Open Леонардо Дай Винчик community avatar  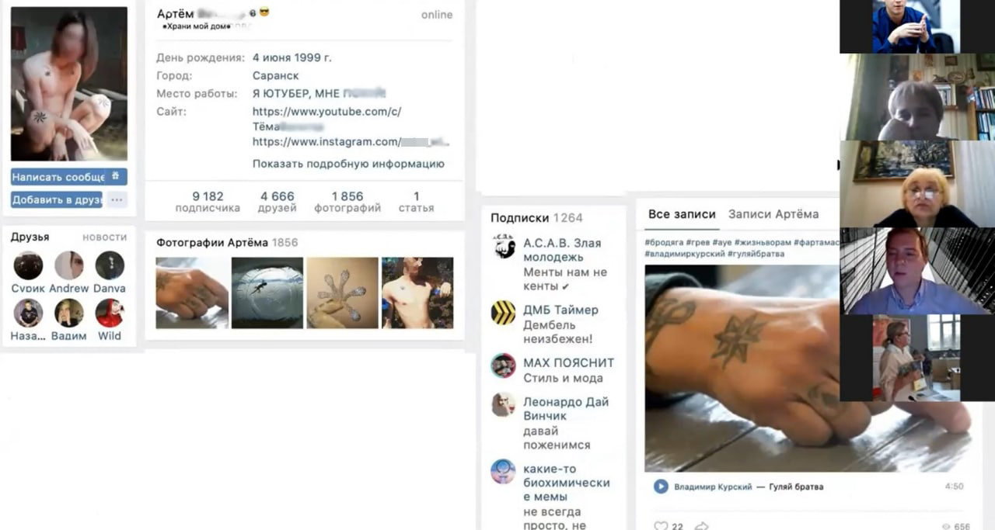pos(504,405)
